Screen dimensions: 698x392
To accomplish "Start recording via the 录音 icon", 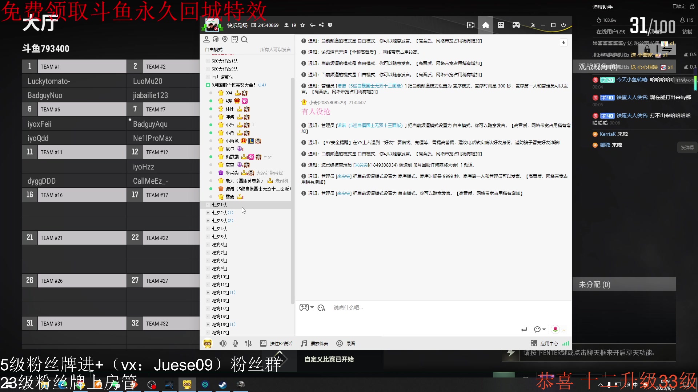I will (x=339, y=343).
